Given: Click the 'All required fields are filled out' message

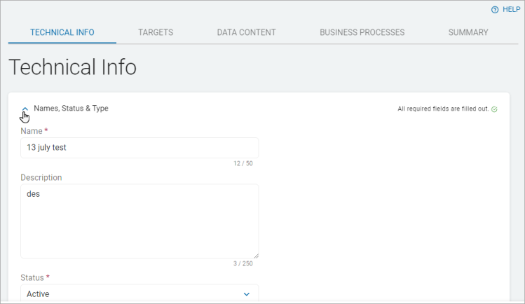Looking at the screenshot, I should coord(443,109).
